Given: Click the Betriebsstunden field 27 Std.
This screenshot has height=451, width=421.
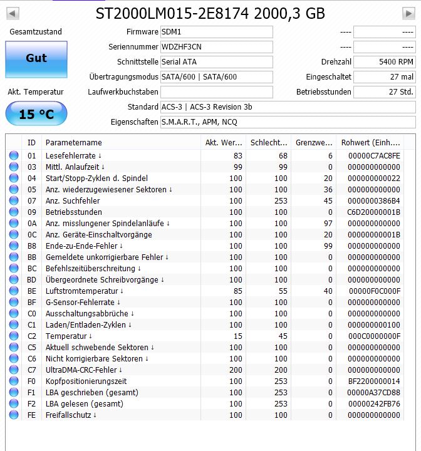Looking at the screenshot, I should 385,92.
